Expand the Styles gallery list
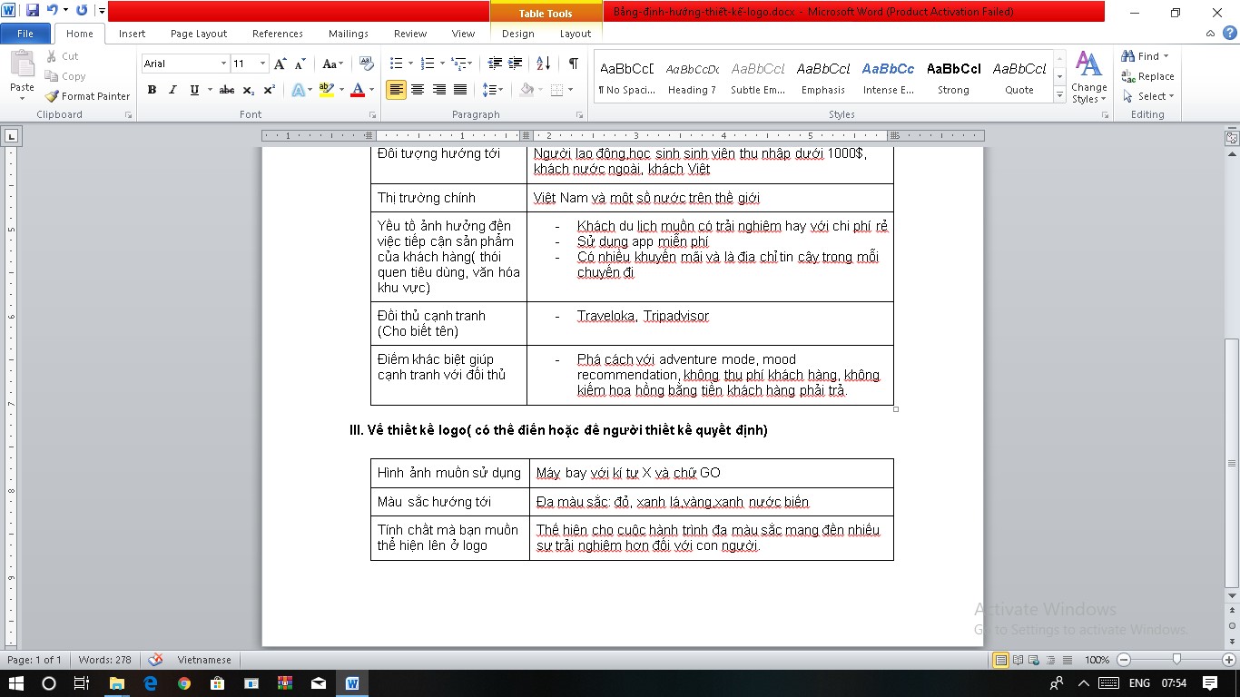 pos(1059,95)
